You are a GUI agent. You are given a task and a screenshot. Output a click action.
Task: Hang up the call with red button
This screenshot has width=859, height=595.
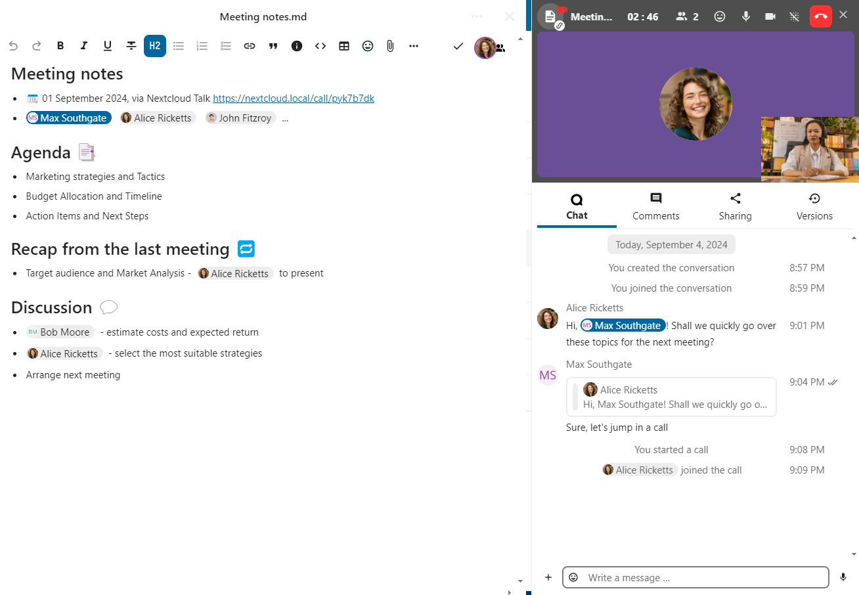(x=820, y=16)
